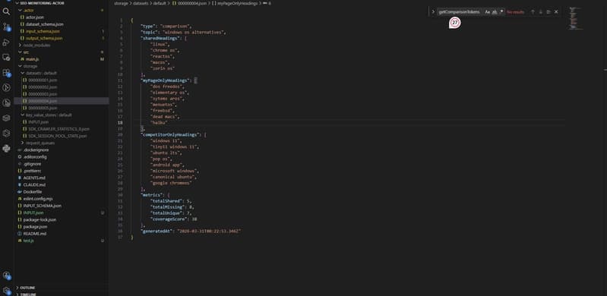Open the Remote Explorer view
The height and width of the screenshot is (296, 607).
coord(6,57)
